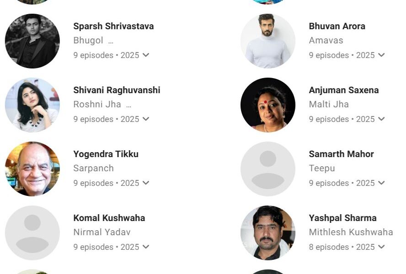This screenshot has height=274, width=406.
Task: Open Sparsh Shrivastava's profile photo
Action: click(x=32, y=41)
